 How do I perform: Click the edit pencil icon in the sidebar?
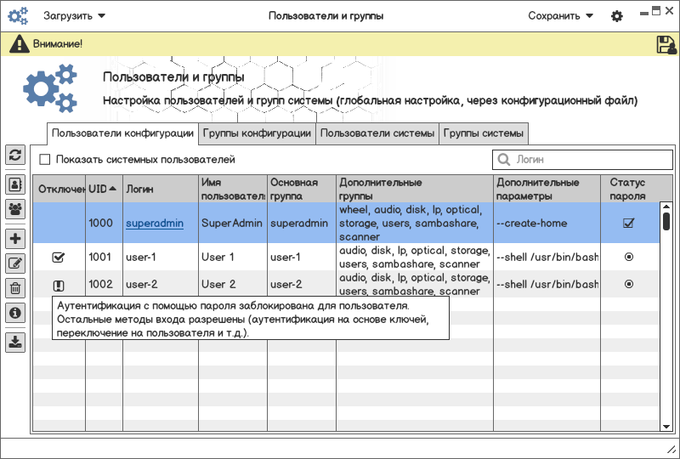15,263
